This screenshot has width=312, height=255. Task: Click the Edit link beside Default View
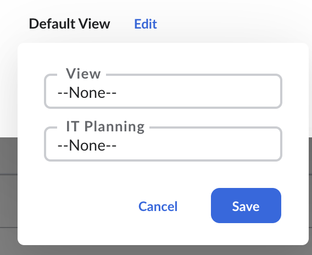click(146, 24)
